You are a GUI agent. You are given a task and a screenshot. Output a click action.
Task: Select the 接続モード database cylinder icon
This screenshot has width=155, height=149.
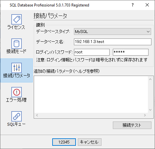[17, 44]
